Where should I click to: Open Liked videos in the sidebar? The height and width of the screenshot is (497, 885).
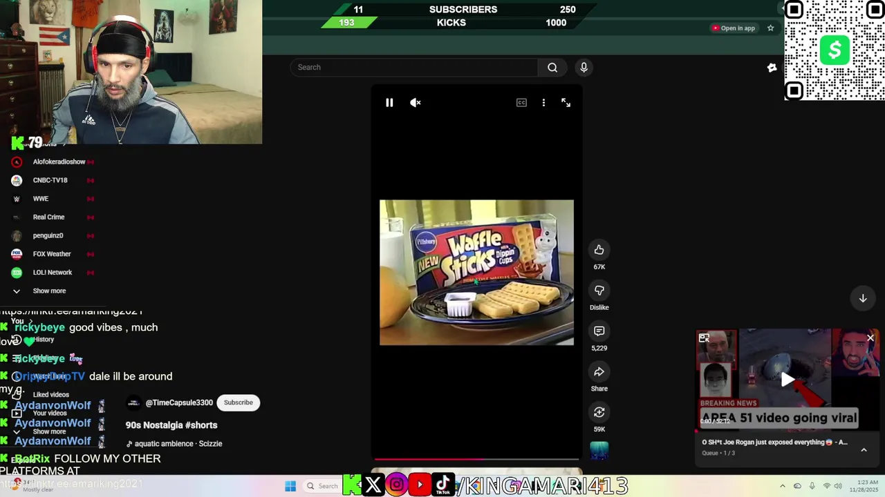click(x=50, y=395)
